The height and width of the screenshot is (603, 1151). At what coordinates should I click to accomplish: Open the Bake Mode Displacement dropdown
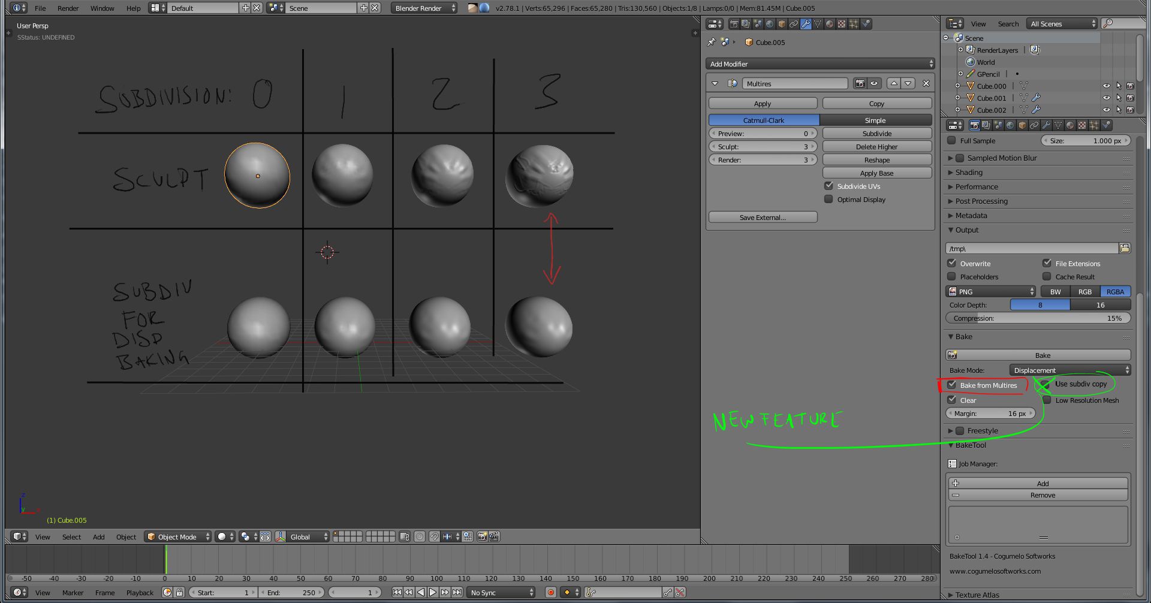pyautogui.click(x=1070, y=370)
